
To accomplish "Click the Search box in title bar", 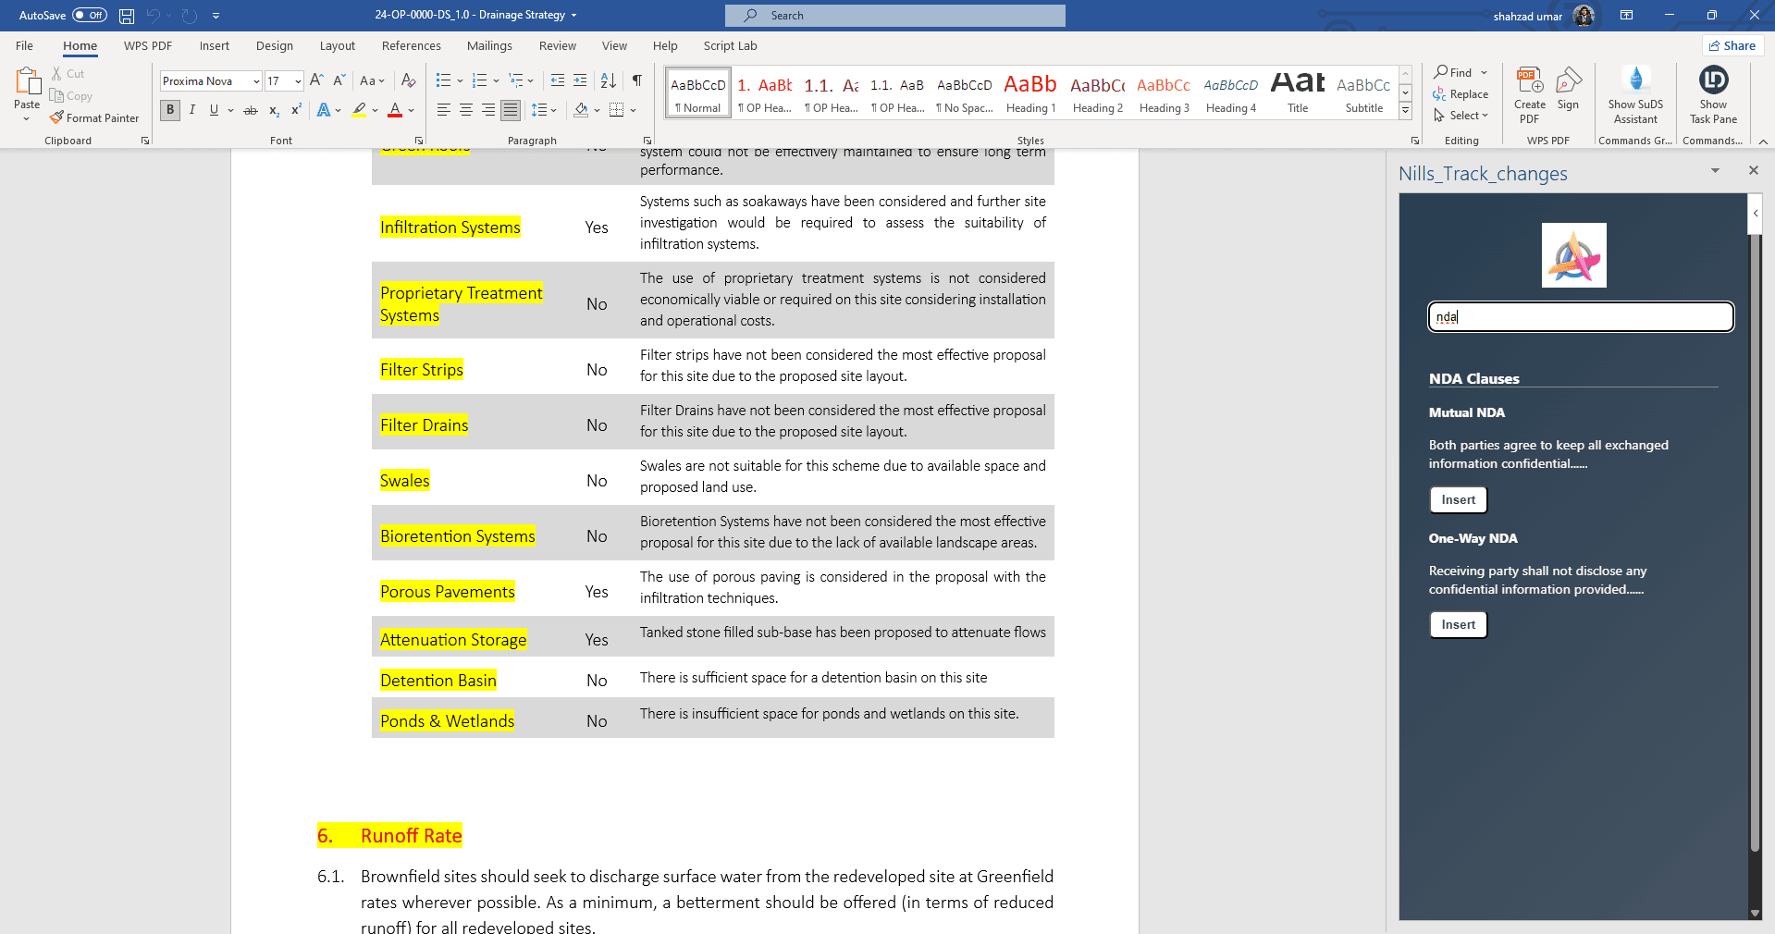I will [x=894, y=16].
